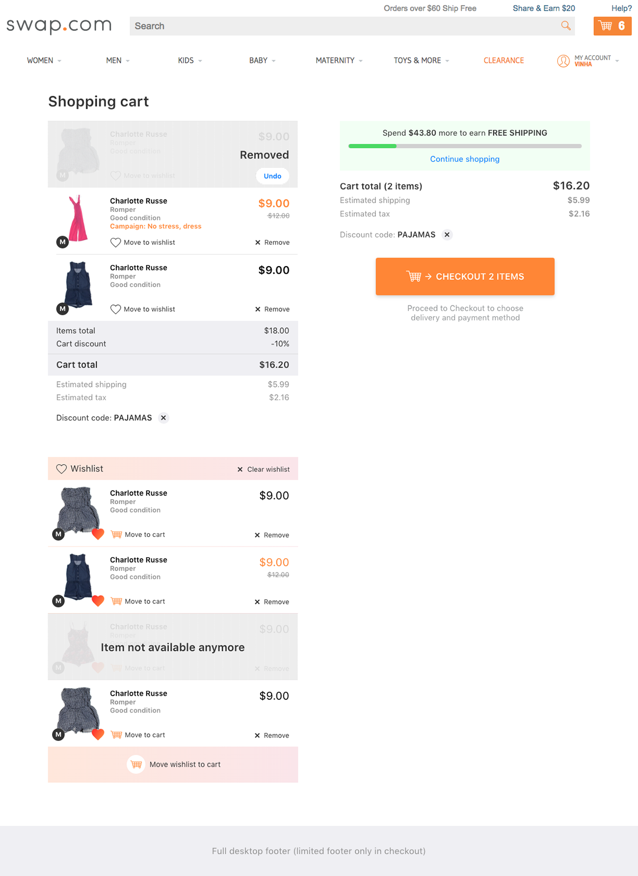
Task: Toggle heart on navy romper Move to wishlist
Action: click(115, 309)
